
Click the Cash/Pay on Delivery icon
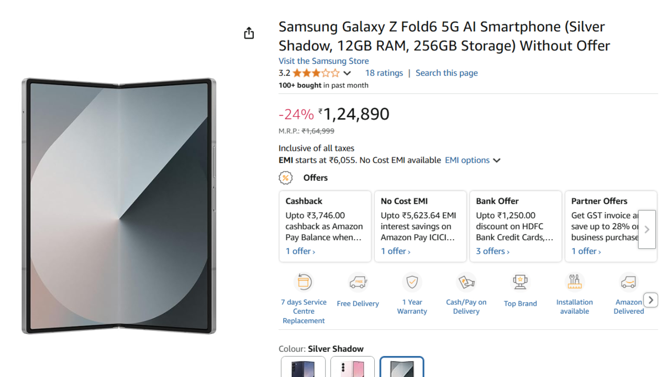point(466,282)
